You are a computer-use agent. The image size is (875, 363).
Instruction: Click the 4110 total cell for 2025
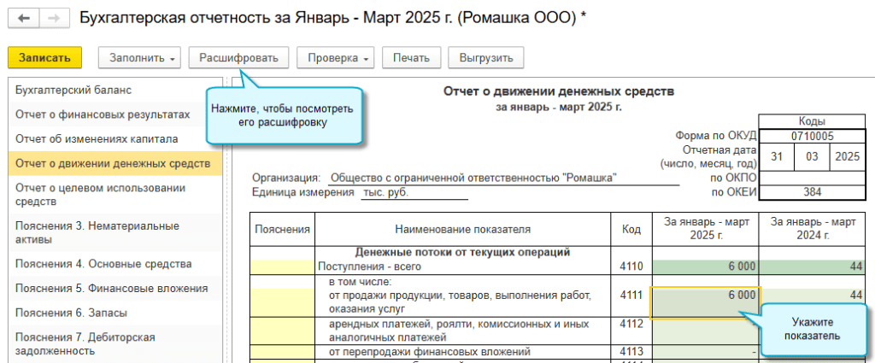[705, 266]
